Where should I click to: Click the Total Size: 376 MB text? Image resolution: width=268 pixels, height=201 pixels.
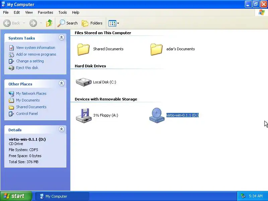pos(23,162)
